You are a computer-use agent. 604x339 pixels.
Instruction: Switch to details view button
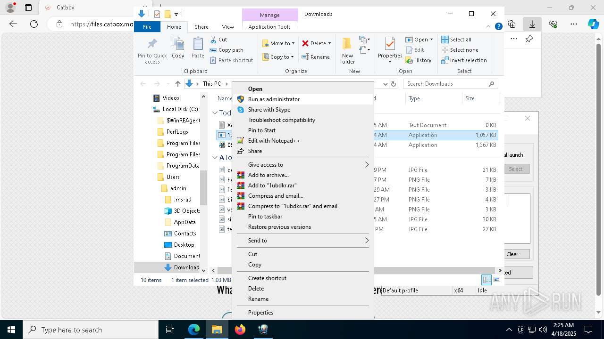click(487, 280)
